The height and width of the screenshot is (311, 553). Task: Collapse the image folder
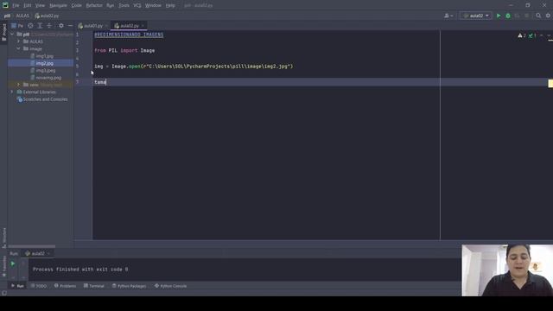pyautogui.click(x=19, y=48)
